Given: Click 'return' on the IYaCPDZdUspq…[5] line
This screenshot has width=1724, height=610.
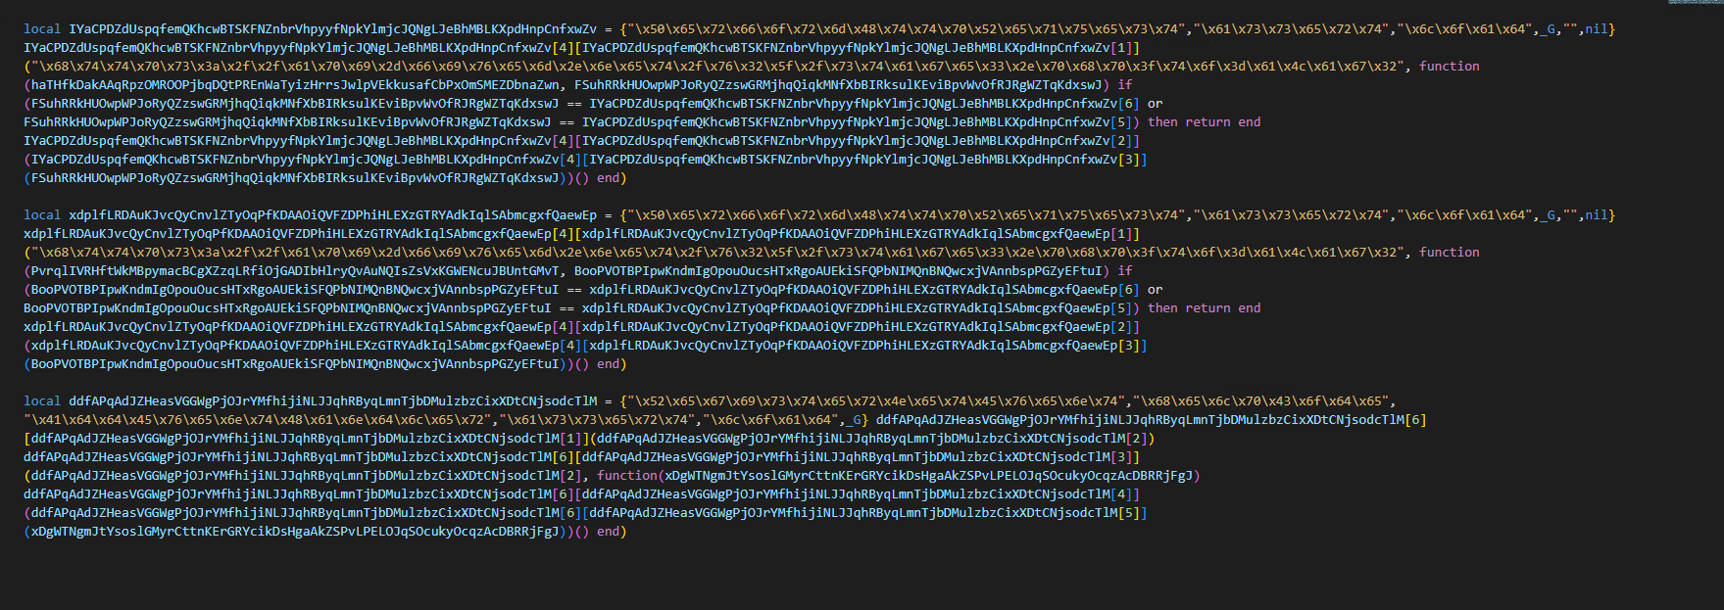Looking at the screenshot, I should 1208,122.
